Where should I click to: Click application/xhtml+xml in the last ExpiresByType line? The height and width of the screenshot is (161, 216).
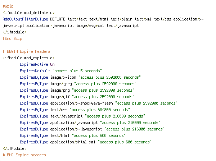click(x=73, y=142)
